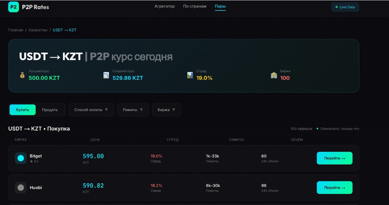
Task: Click the 1k–33k limits value
Action: [x=213, y=156]
